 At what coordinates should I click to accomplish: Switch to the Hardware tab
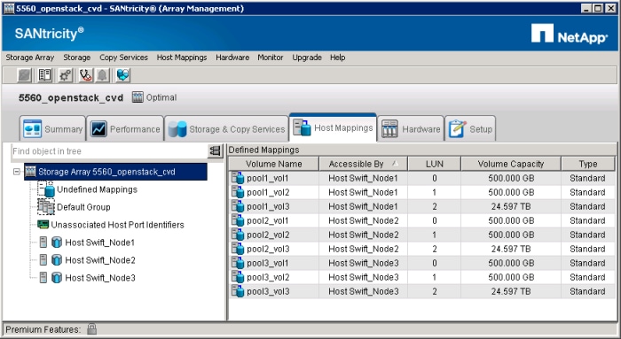point(411,129)
